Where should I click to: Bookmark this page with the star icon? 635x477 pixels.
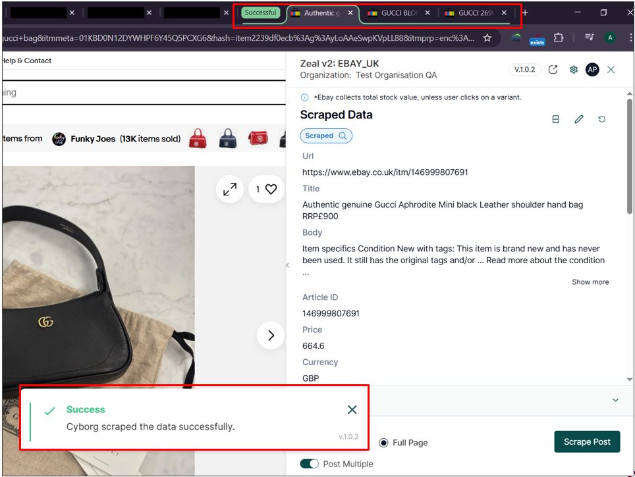[487, 38]
